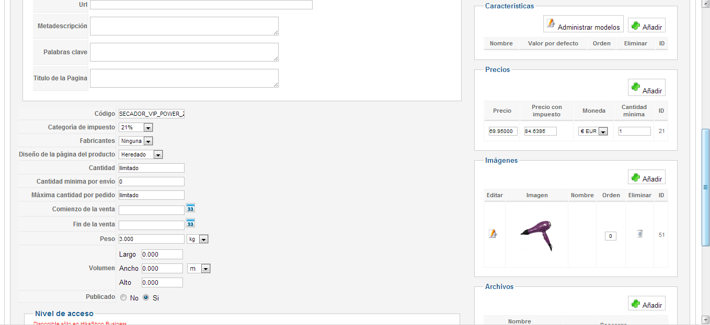Click Añadir in the Archivos panel

click(646, 304)
